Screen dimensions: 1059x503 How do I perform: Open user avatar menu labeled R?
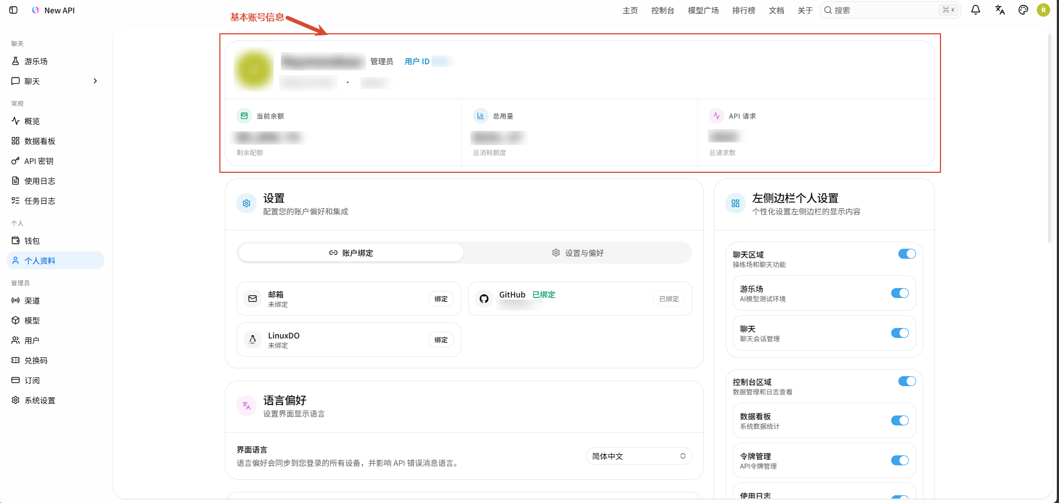point(1043,10)
